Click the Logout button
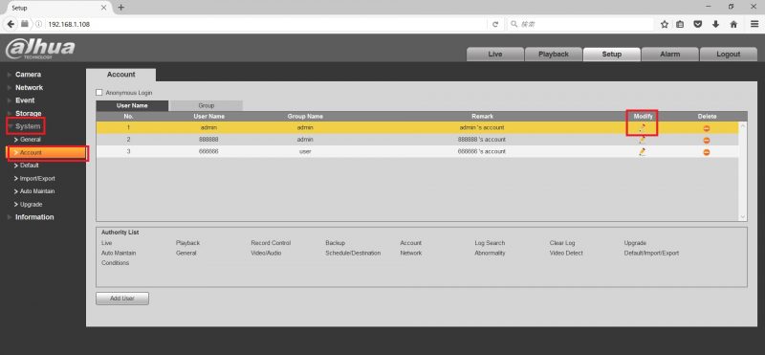Viewport: 765px width, 355px height. click(728, 55)
